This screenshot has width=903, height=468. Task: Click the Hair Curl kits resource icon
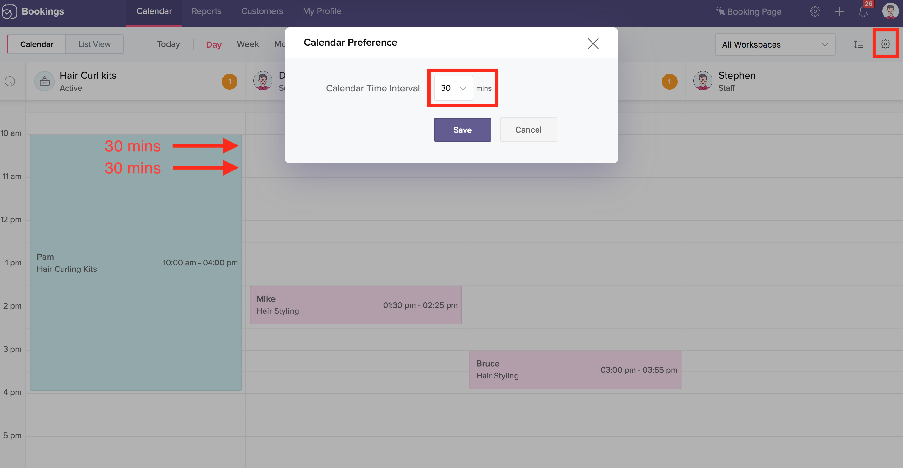44,81
